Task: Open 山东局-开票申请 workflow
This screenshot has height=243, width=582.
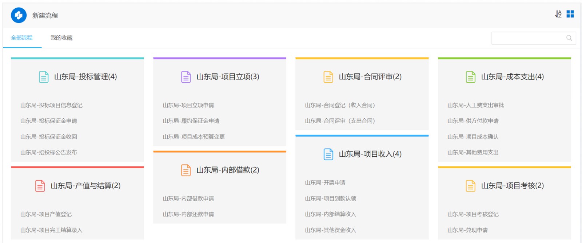Action: [325, 182]
